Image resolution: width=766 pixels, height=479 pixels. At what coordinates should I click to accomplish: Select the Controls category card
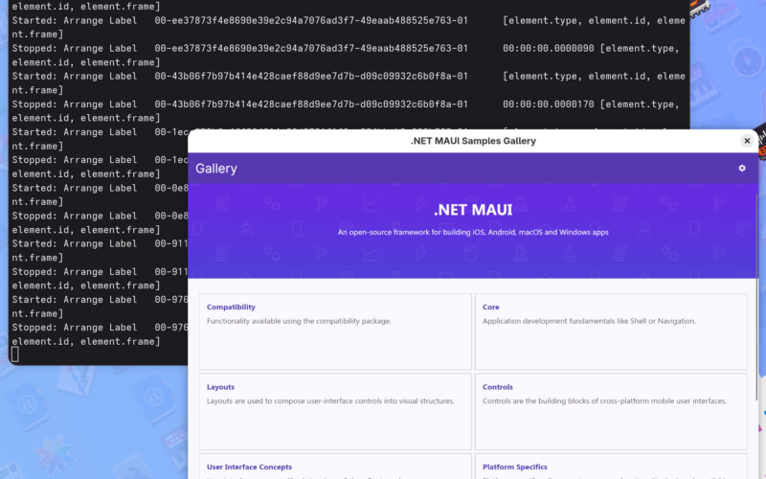(x=611, y=412)
